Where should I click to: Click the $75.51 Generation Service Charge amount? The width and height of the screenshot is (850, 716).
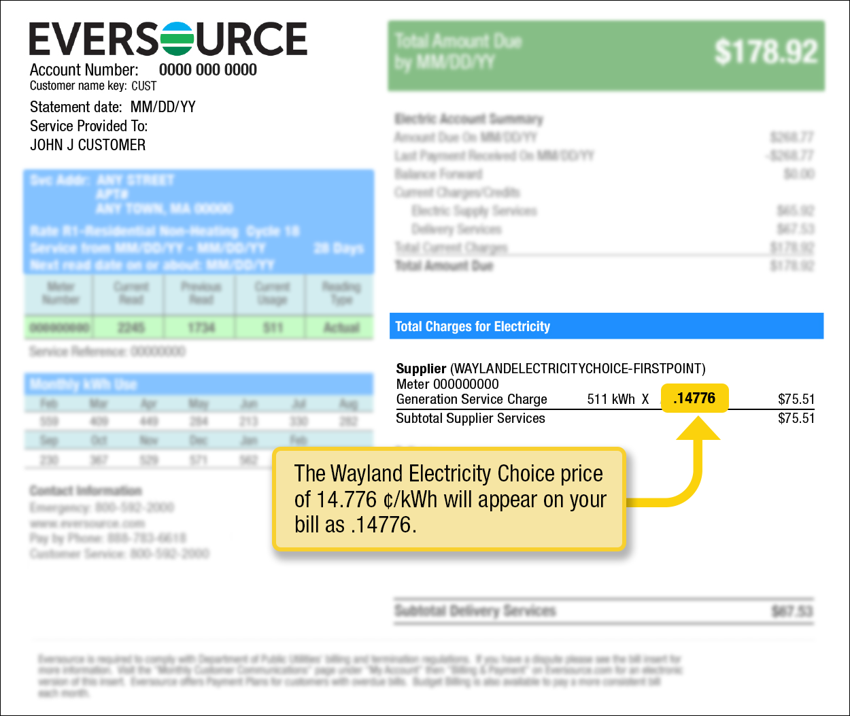click(x=796, y=399)
